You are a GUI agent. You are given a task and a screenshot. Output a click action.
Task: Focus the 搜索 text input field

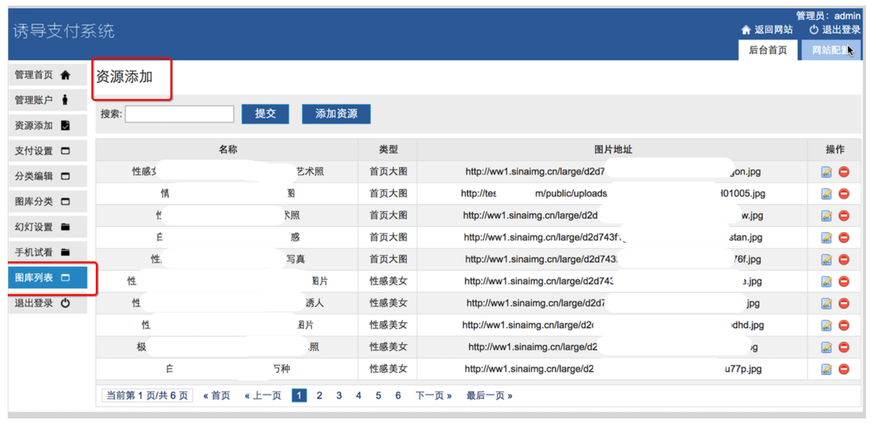[179, 114]
